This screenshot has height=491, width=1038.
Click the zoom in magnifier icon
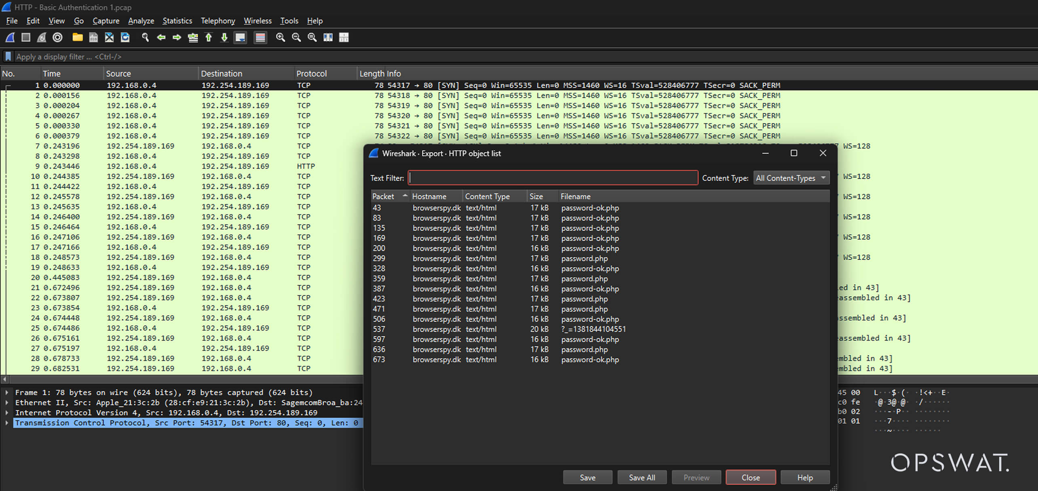(280, 38)
